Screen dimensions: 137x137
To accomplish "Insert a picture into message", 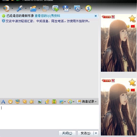I will pyautogui.click(x=40, y=102).
